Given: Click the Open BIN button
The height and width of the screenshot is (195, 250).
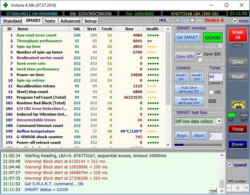Looking at the screenshot, I should 185,57.
